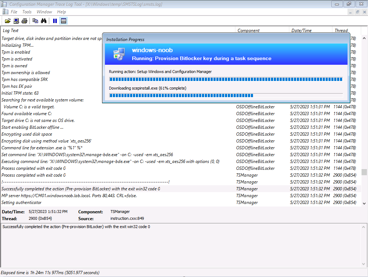Select 'Target drive, disk index and partition' row
Image resolution: width=368 pixels, height=277 pixels.
tap(51, 38)
